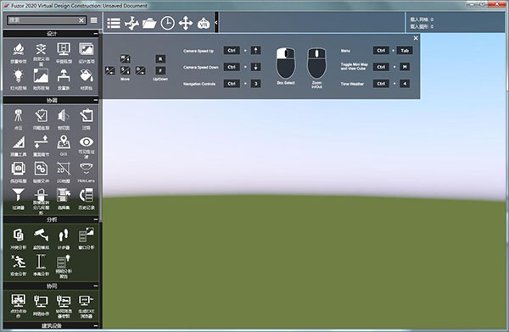
Task: Collapse the 协调 section with its minus button
Action: pos(95,100)
